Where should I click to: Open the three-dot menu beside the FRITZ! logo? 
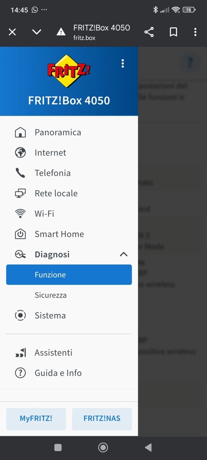click(x=122, y=63)
